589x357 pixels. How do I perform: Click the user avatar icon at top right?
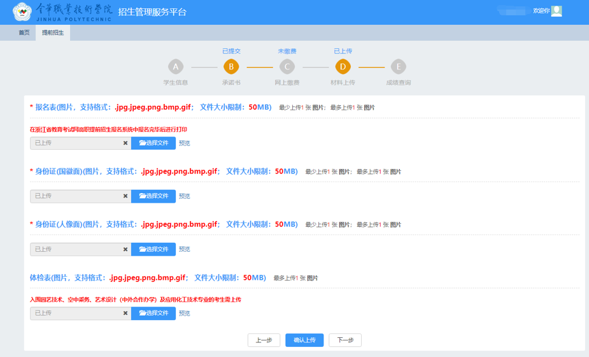(557, 11)
